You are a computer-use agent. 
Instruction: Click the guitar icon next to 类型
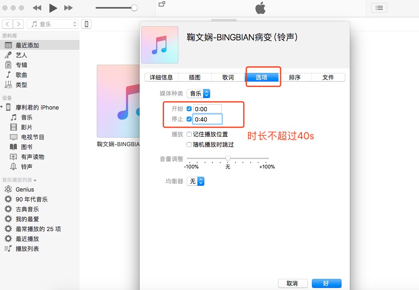point(8,85)
